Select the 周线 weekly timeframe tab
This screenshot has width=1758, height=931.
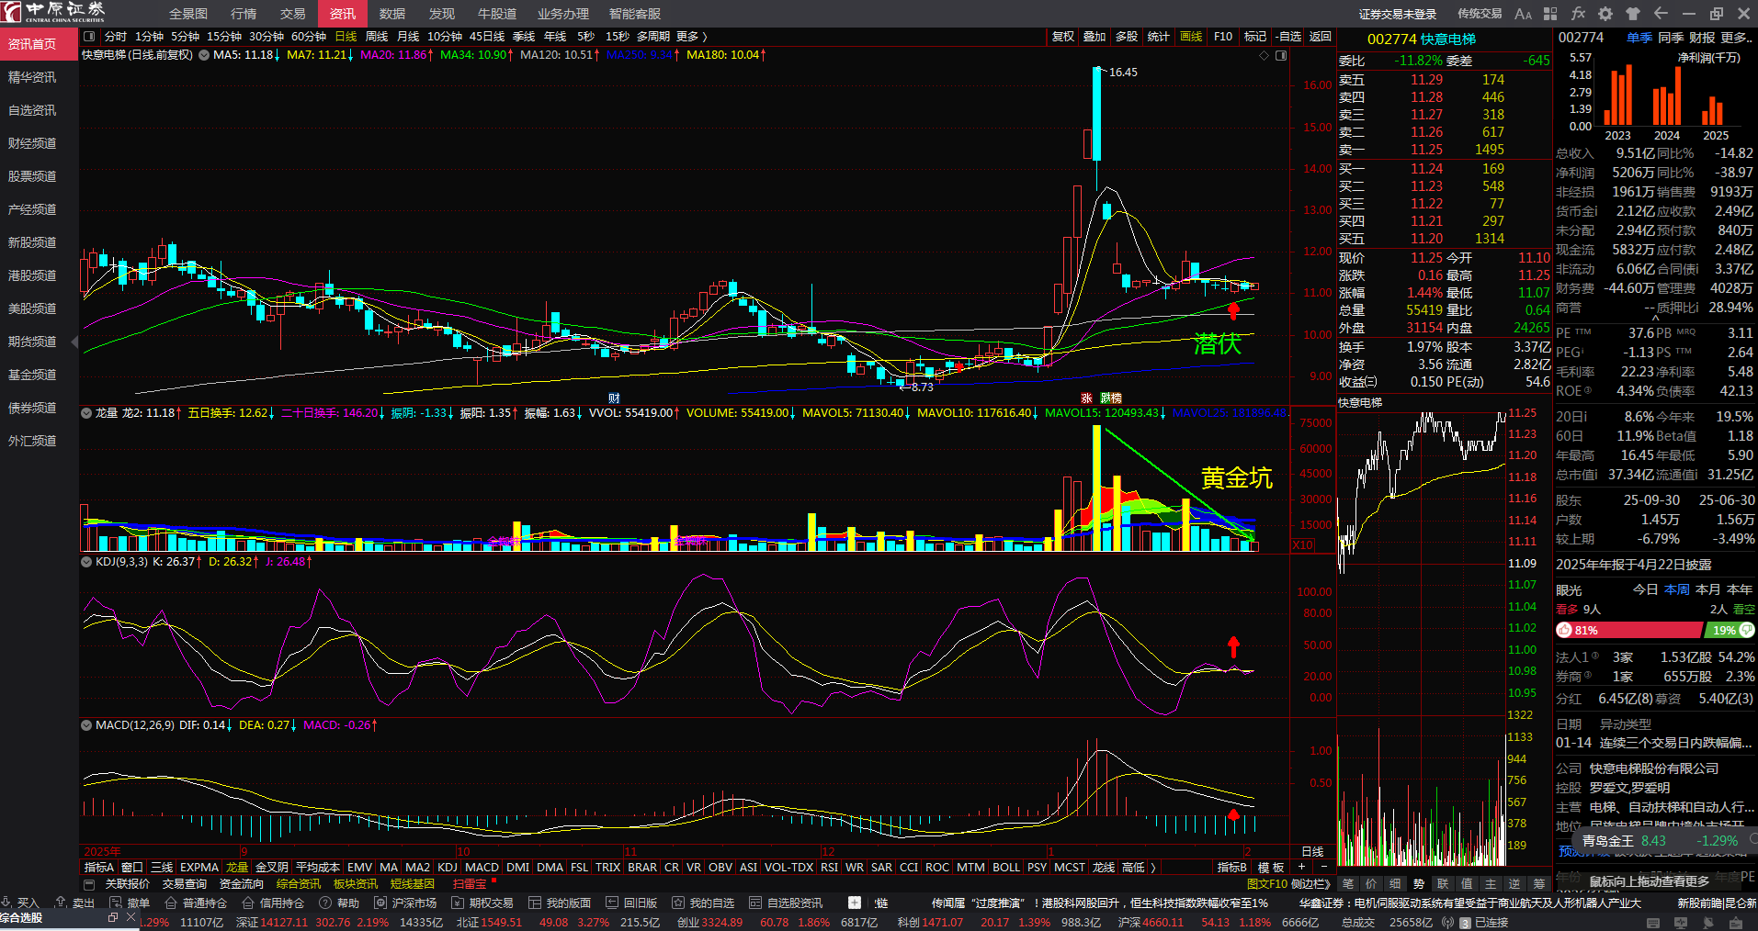(377, 37)
